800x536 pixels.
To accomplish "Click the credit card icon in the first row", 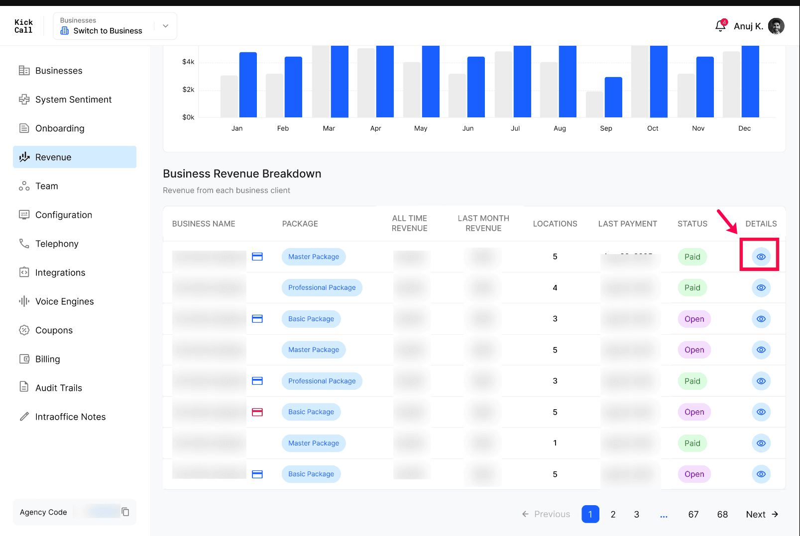I will click(x=257, y=257).
